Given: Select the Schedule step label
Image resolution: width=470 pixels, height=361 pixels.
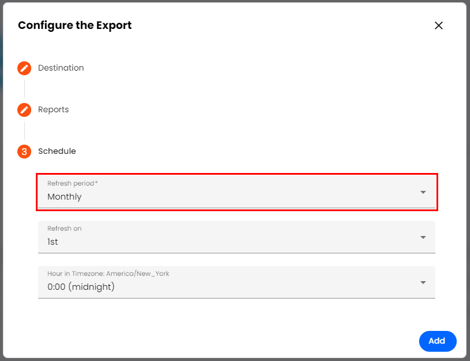Looking at the screenshot, I should tap(57, 152).
